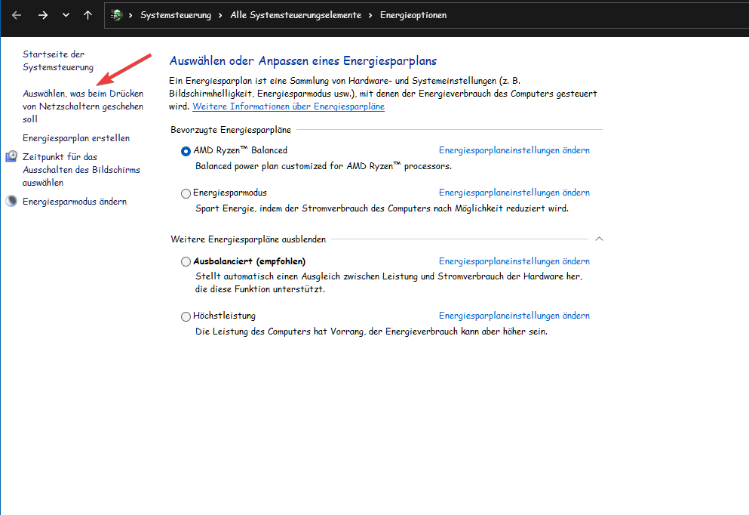
Task: Click Balanced power plan description text
Action: click(x=324, y=166)
